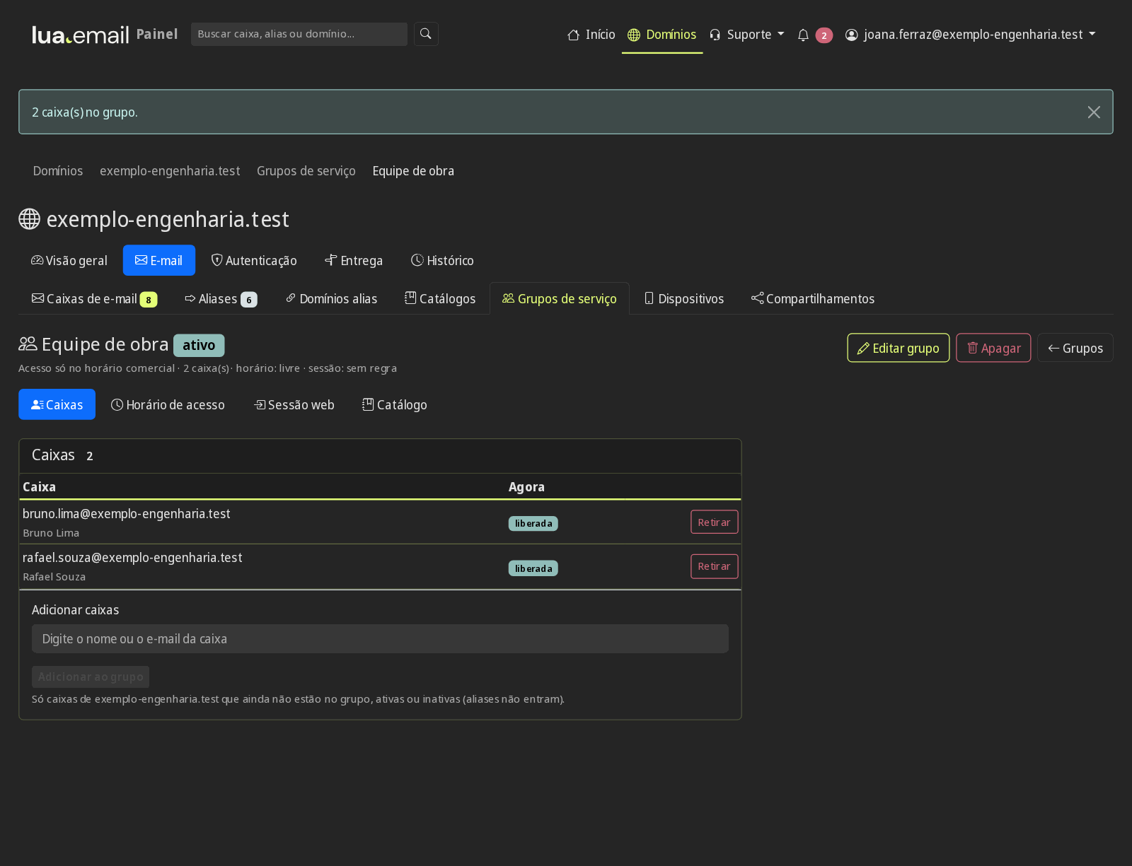Image resolution: width=1132 pixels, height=866 pixels.
Task: Click bruno.lima@exemplo-engenharia.test address
Action: pos(127,514)
